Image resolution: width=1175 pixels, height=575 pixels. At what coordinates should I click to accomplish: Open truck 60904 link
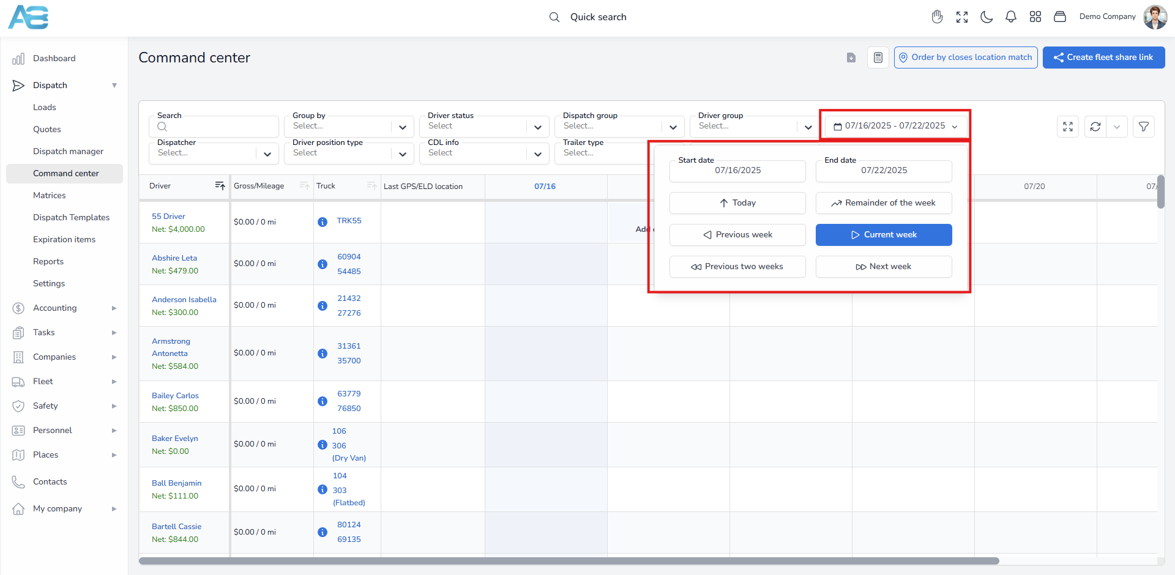click(x=349, y=257)
